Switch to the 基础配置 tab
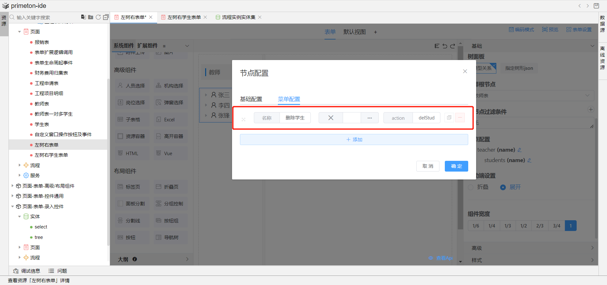This screenshot has height=285, width=607. [x=251, y=99]
